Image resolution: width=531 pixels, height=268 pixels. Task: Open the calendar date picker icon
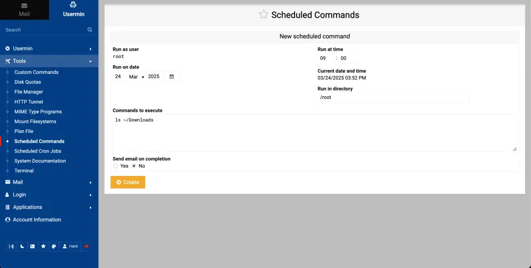click(172, 77)
